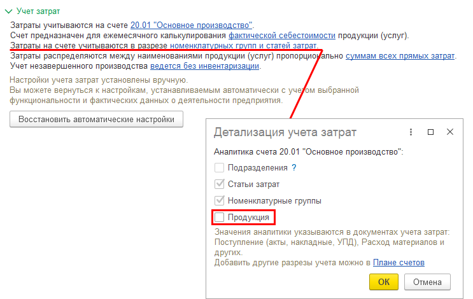Maximize the Детализация учета затрат dialog
Viewport: 473px width, 299px height.
pos(430,132)
